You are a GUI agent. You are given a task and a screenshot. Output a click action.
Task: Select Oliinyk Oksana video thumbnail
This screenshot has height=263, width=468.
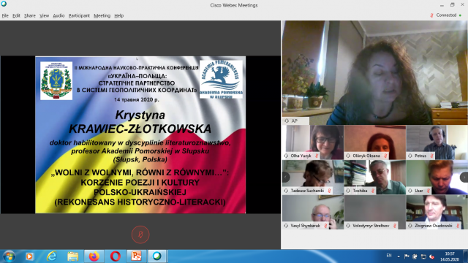[x=375, y=142]
